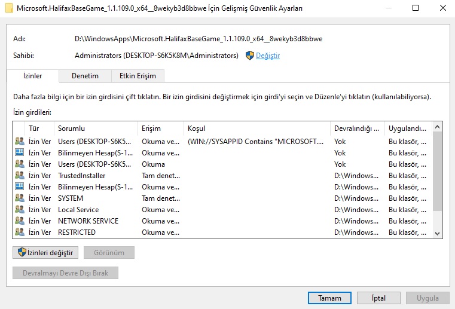Click the group icon of the TrustedInstaller row
Viewport: 455px width, 309px height.
[x=20, y=175]
